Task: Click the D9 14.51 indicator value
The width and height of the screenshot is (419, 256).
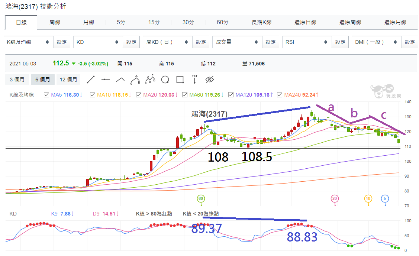Action: coord(106,214)
